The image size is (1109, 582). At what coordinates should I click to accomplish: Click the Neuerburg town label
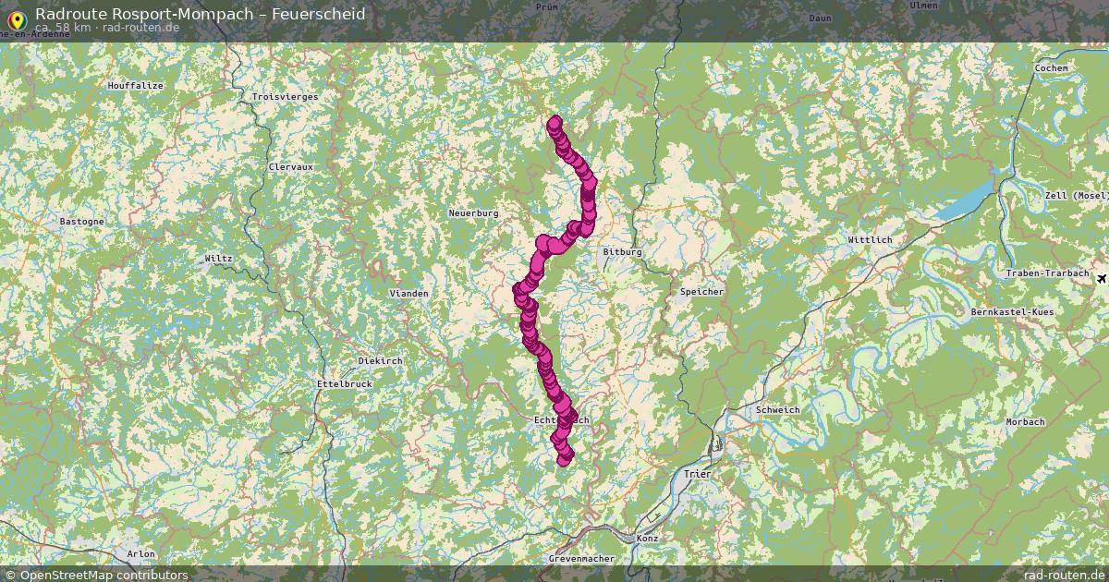(474, 213)
